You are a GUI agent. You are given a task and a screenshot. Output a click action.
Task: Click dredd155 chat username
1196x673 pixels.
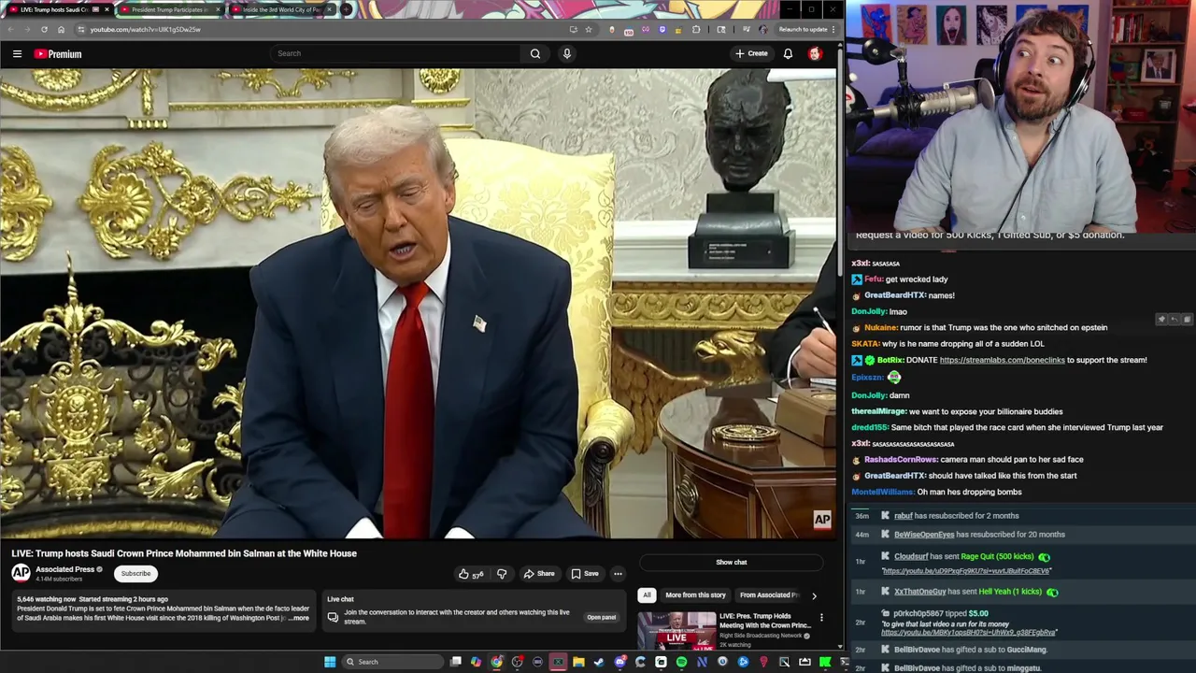tap(869, 427)
